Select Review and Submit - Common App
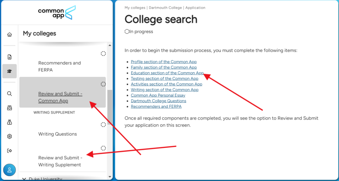The width and height of the screenshot is (339, 181). [x=60, y=97]
